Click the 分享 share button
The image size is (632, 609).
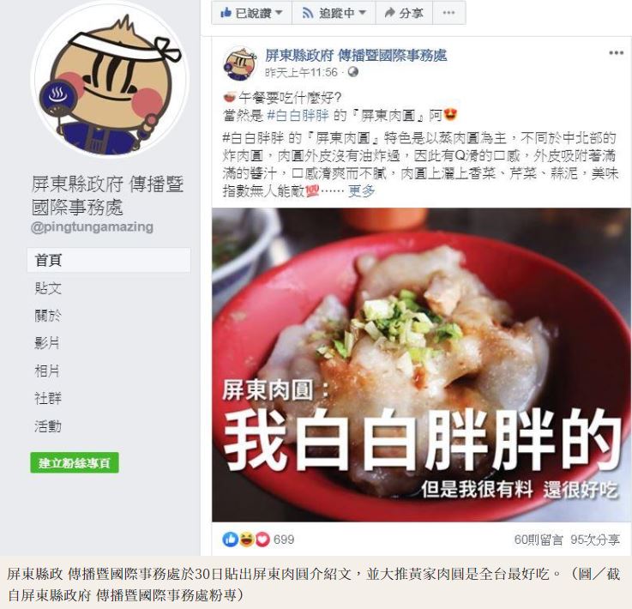point(404,14)
